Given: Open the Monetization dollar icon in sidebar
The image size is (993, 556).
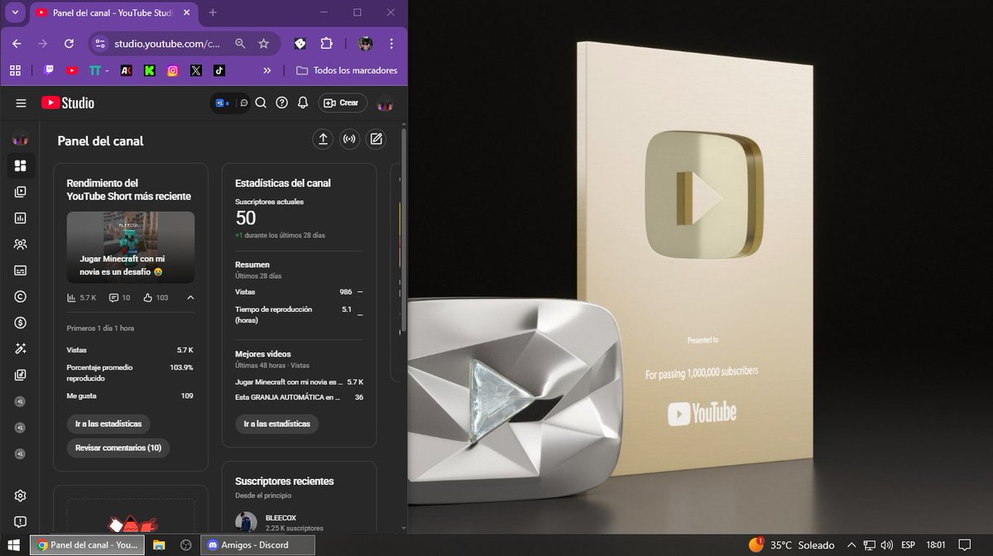Looking at the screenshot, I should pyautogui.click(x=21, y=323).
